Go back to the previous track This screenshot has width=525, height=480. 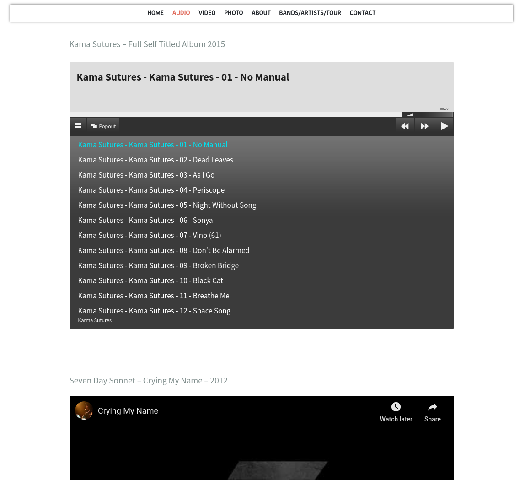point(405,126)
